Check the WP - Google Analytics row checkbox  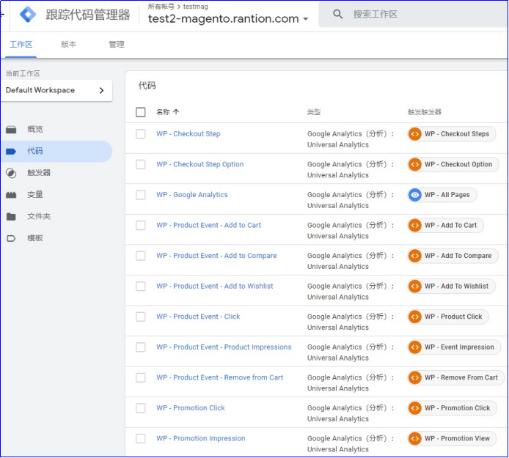[x=141, y=195]
